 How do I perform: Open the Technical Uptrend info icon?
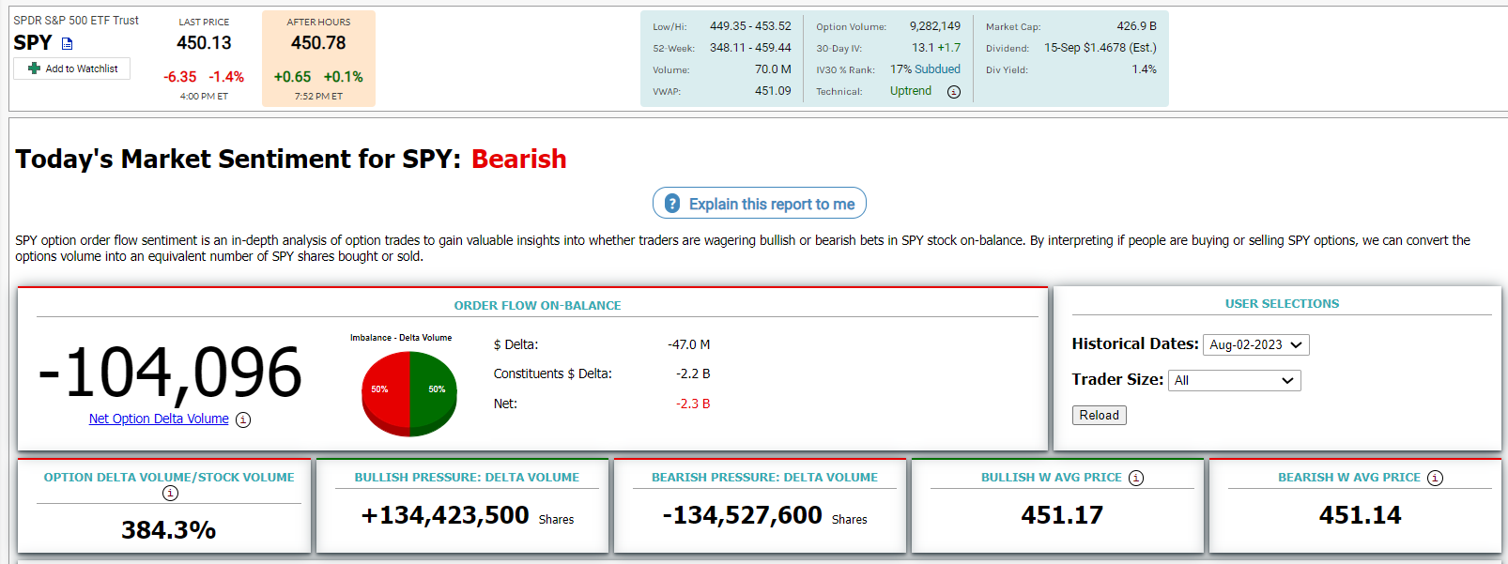pos(954,92)
